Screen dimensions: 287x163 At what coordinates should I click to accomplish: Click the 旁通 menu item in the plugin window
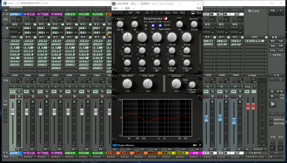tap(199, 8)
